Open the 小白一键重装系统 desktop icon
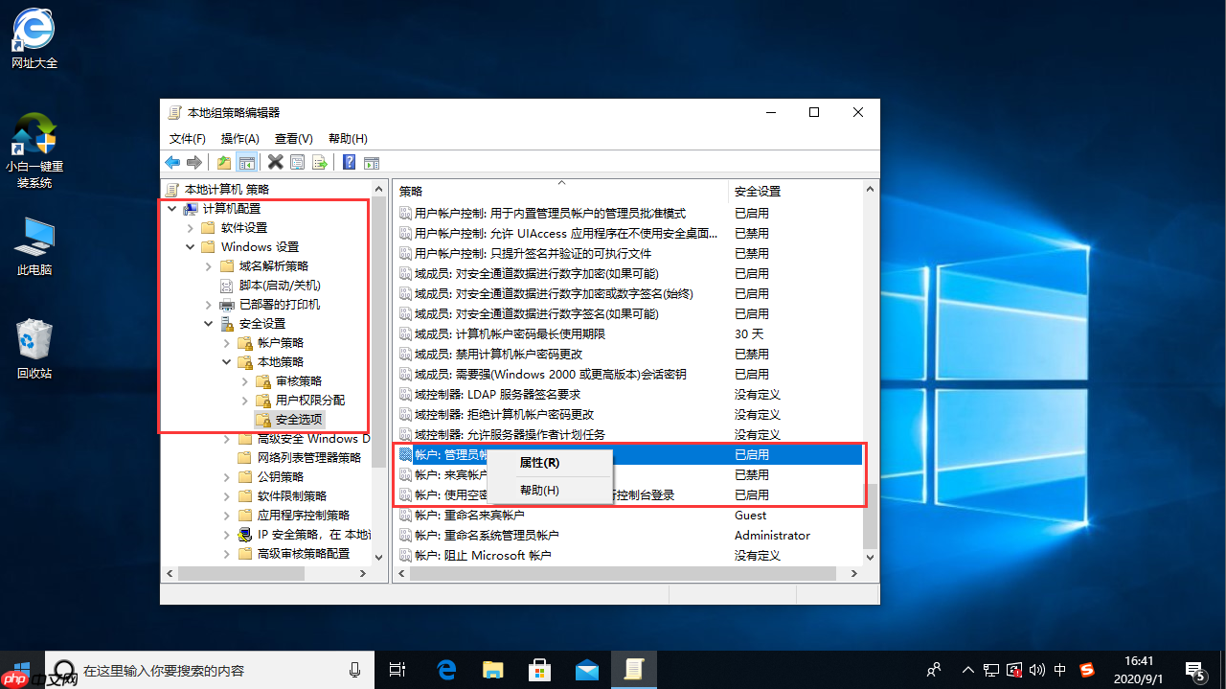1226x689 pixels. click(x=34, y=150)
